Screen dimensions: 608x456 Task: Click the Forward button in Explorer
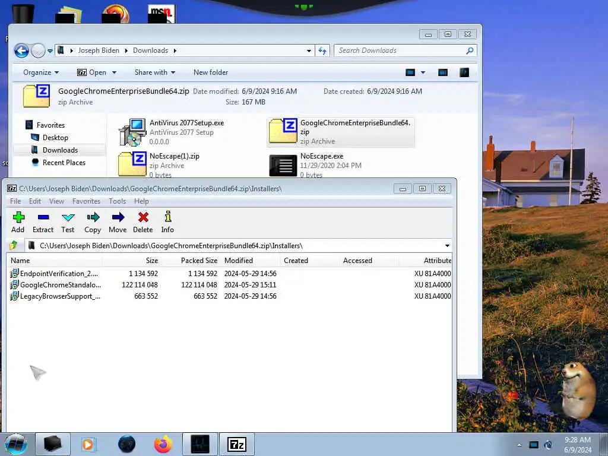38,50
